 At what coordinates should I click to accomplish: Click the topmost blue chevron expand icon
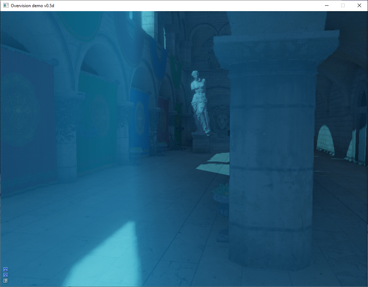[x=6, y=269]
